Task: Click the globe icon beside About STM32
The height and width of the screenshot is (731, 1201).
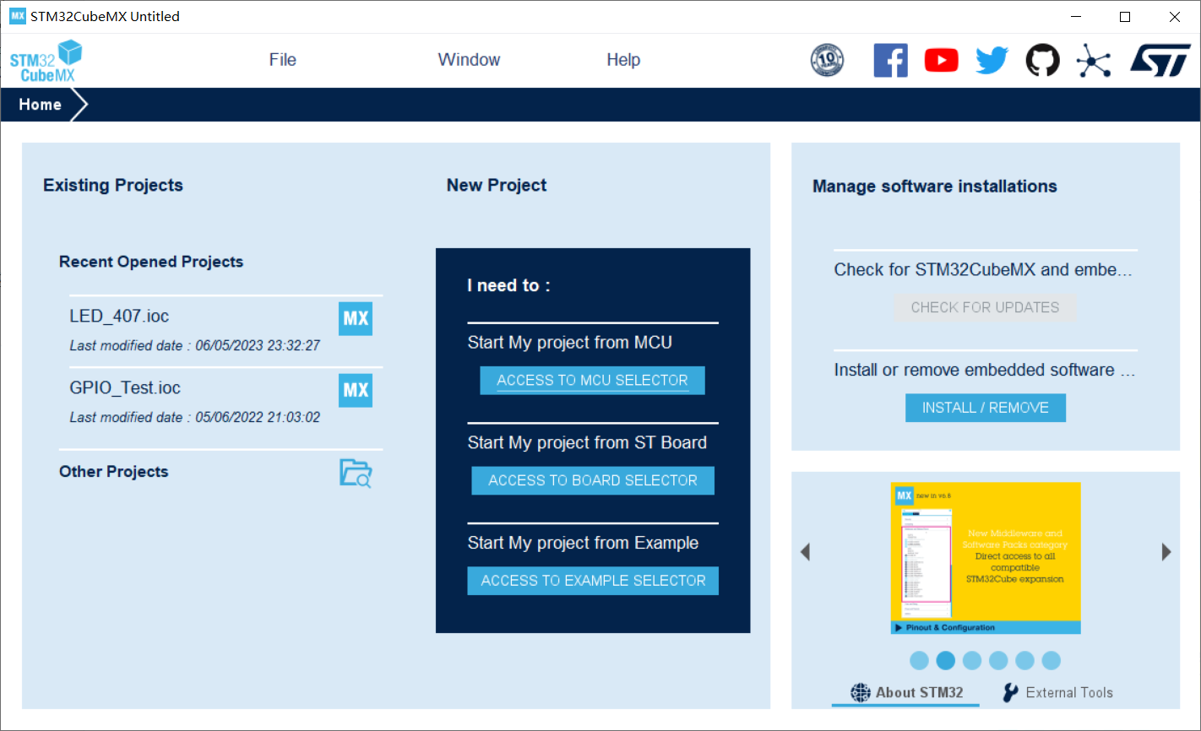Action: click(x=860, y=692)
